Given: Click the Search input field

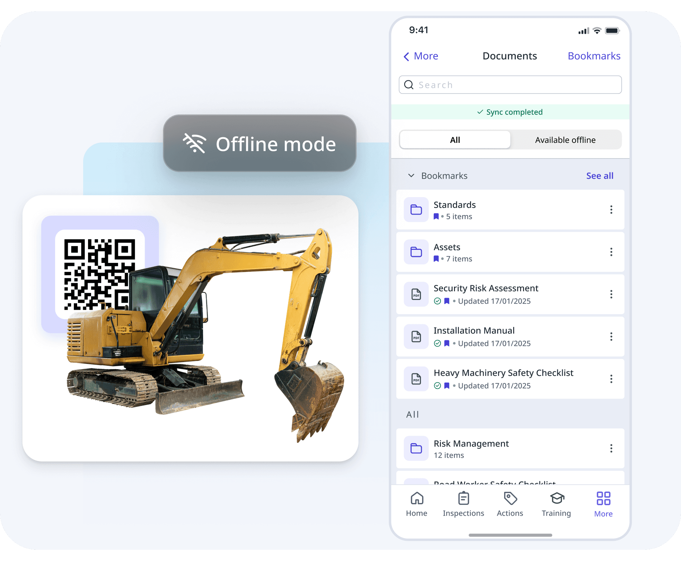Looking at the screenshot, I should pyautogui.click(x=510, y=85).
